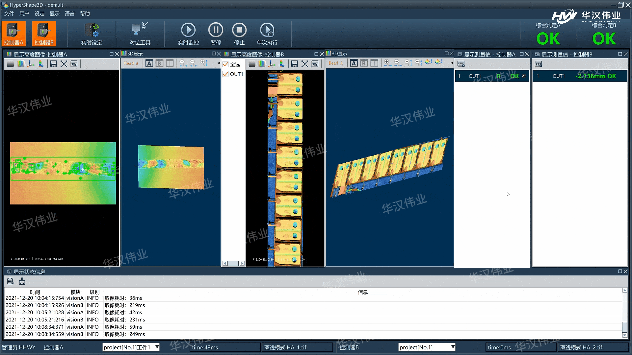Open measurement settings icon for controller A
The width and height of the screenshot is (632, 355).
pos(461,64)
